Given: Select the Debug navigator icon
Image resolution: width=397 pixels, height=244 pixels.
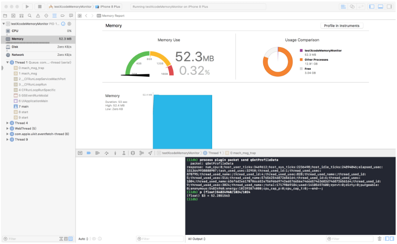Looking at the screenshot, I should [x=54, y=16].
